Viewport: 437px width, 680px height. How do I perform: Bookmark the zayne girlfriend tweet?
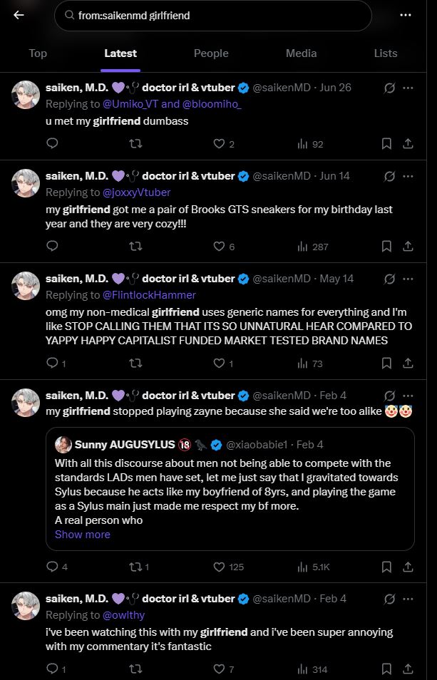coord(386,567)
